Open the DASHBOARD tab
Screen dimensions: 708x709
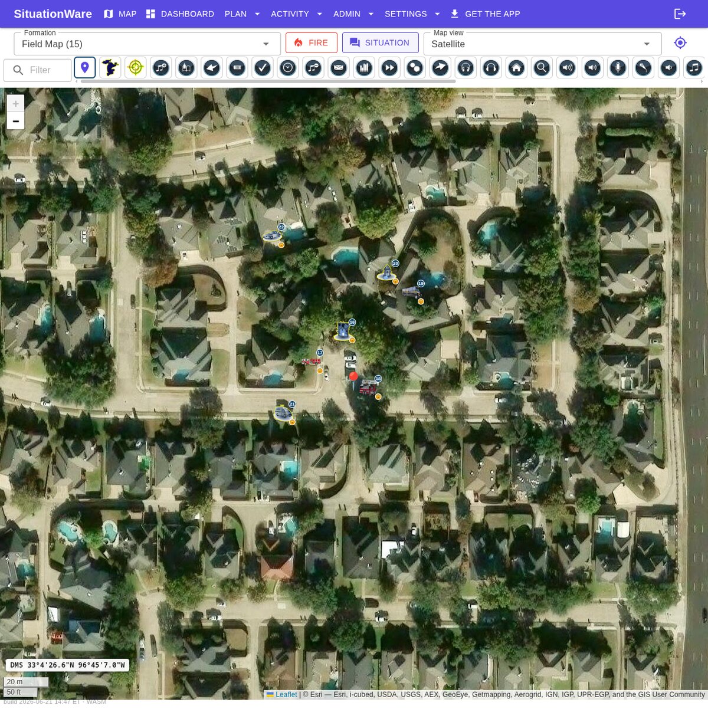[x=180, y=14]
